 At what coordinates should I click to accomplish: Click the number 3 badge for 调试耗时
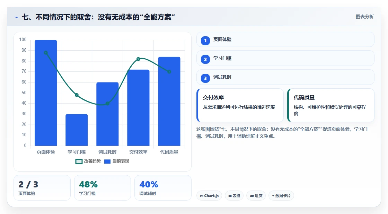click(x=205, y=78)
